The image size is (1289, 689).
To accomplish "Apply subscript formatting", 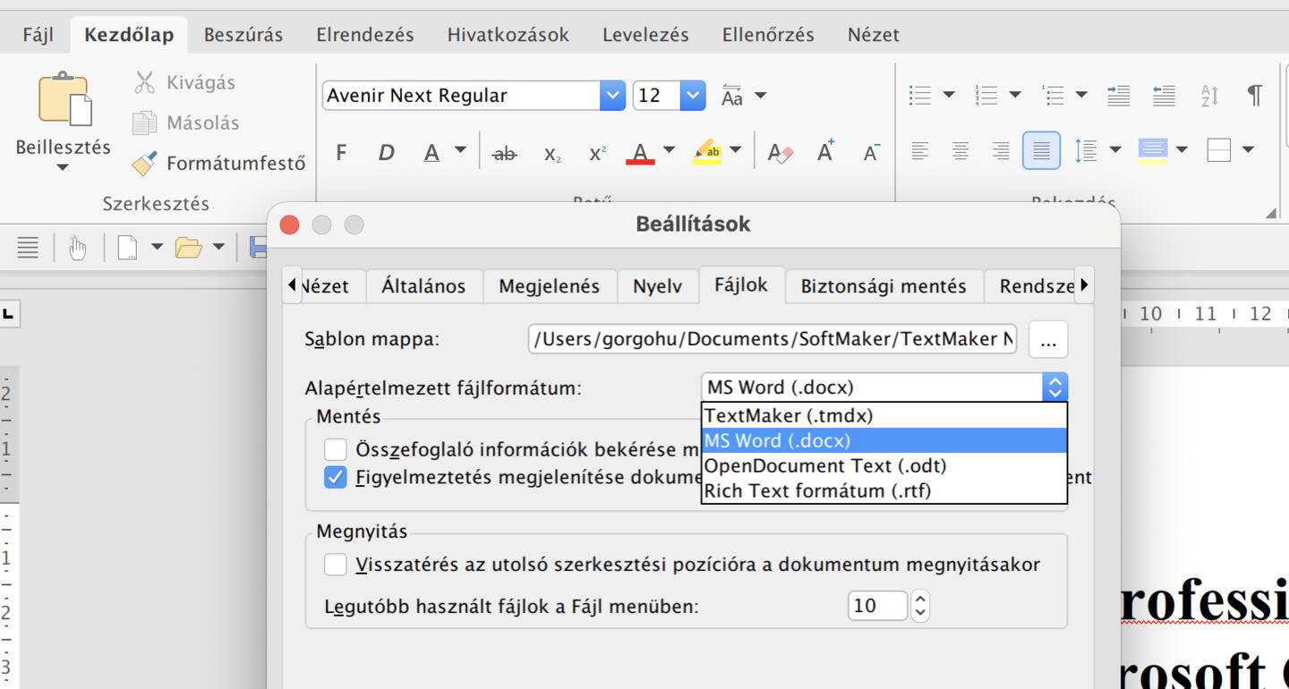I will [x=552, y=154].
